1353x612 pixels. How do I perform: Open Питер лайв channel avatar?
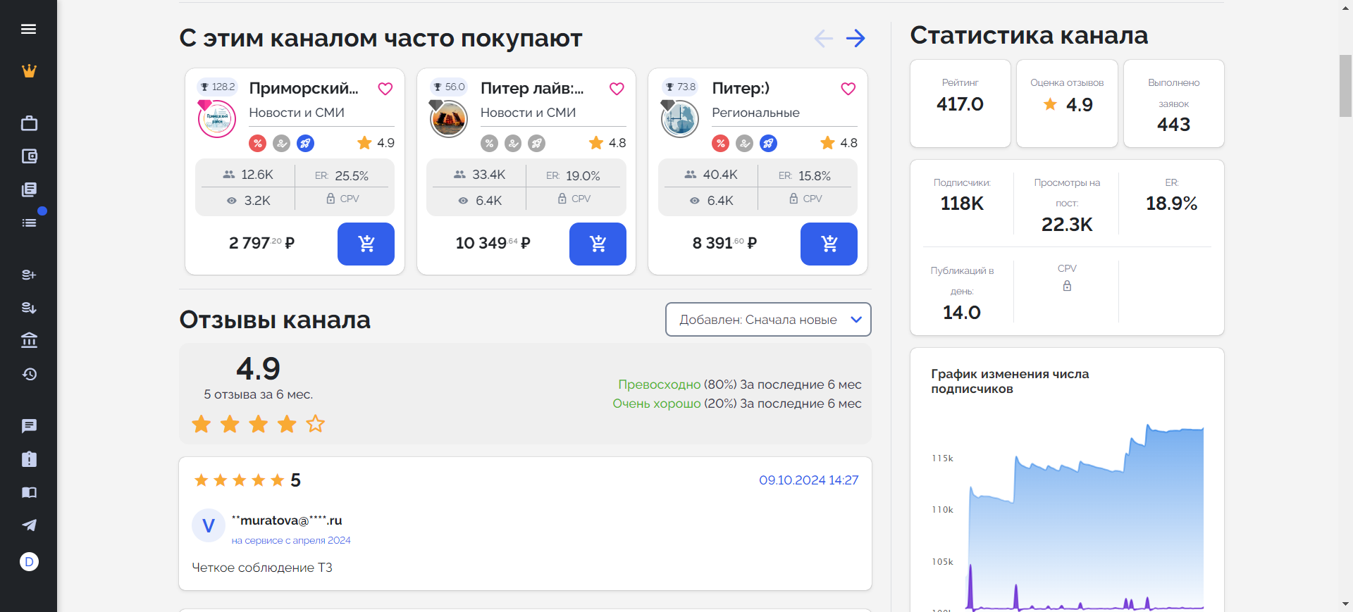pyautogui.click(x=449, y=118)
